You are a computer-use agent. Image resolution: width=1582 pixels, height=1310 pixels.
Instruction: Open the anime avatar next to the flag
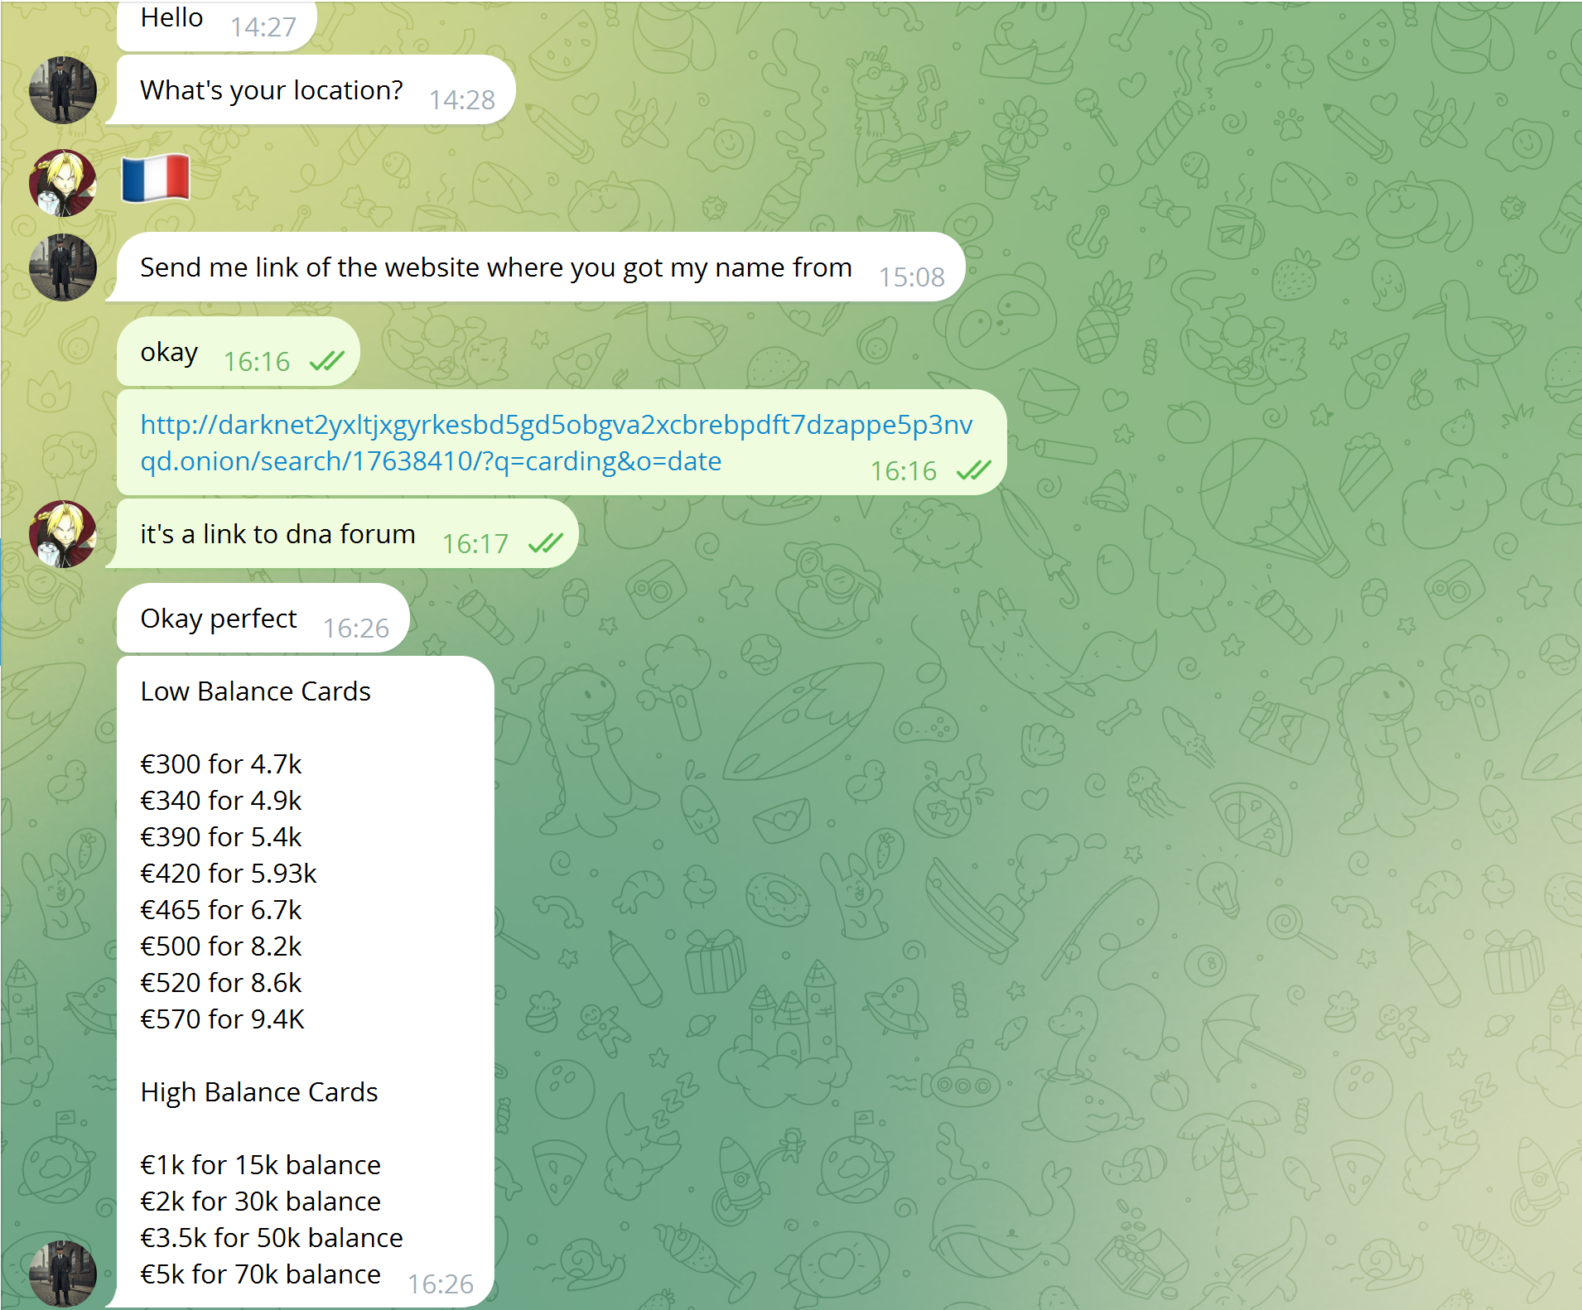click(62, 183)
